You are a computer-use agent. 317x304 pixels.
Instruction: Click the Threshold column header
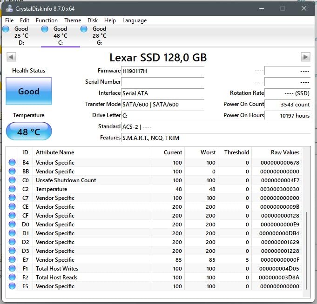coord(235,152)
